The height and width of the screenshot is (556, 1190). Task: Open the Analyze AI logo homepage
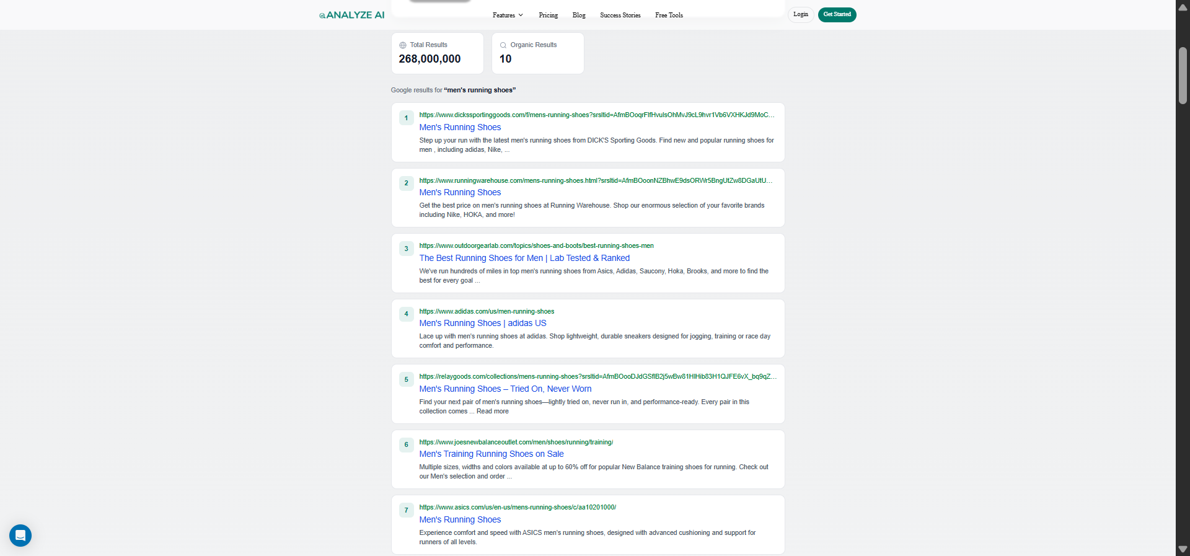351,15
